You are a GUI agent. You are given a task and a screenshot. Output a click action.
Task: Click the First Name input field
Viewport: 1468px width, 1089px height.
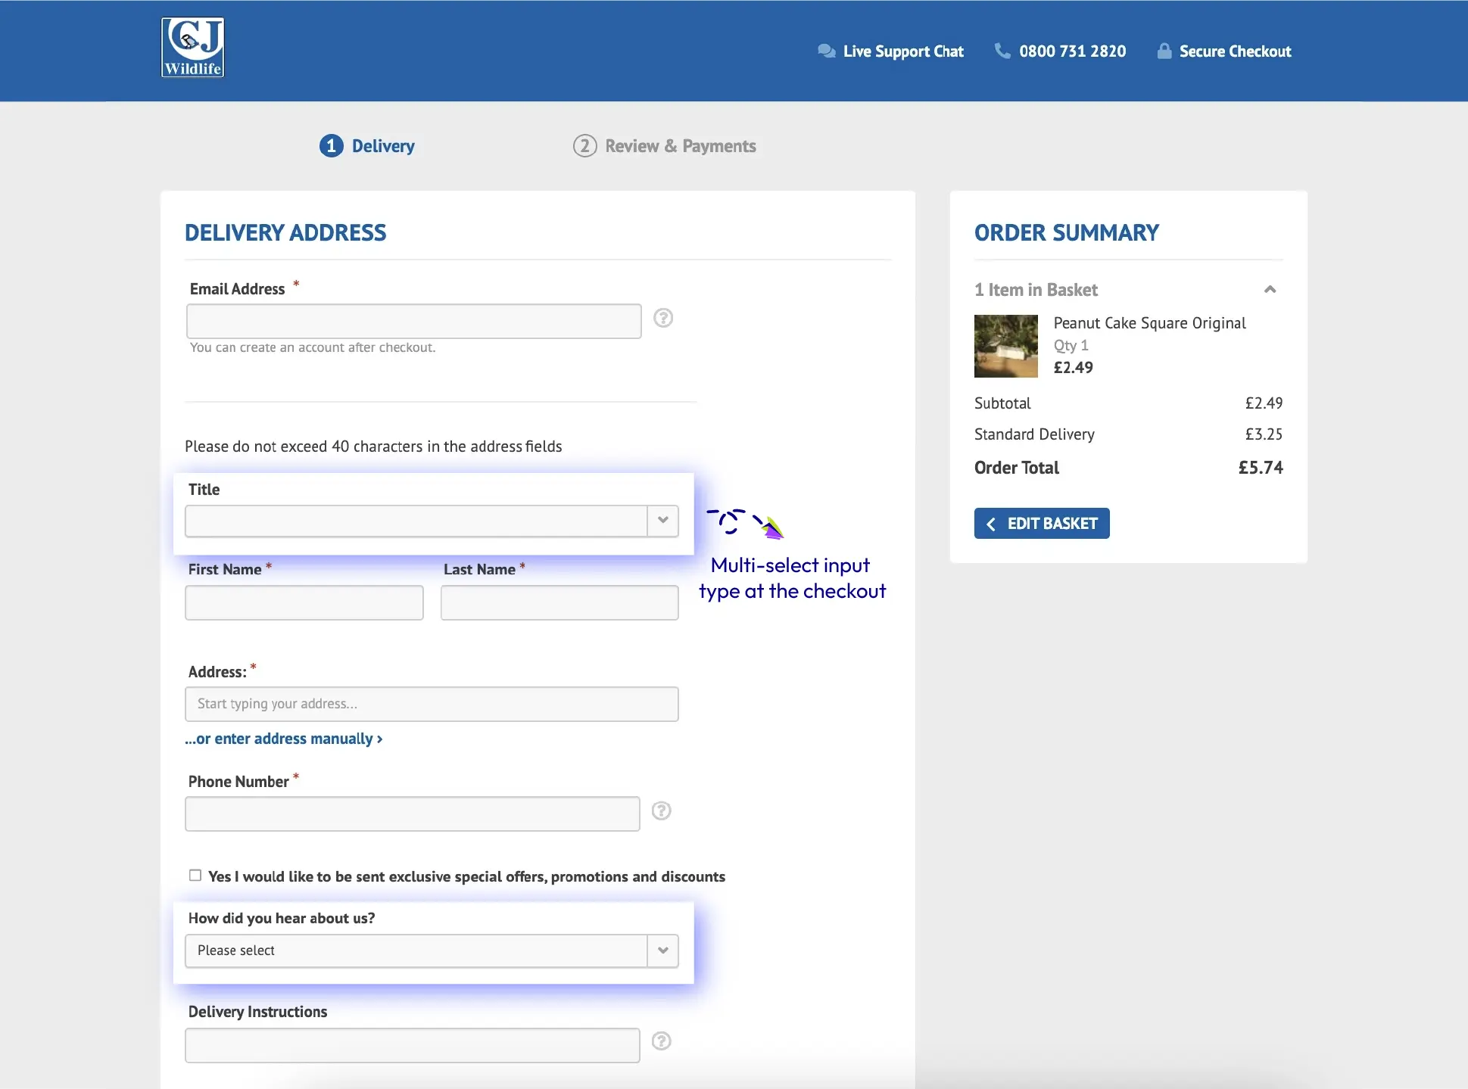304,602
